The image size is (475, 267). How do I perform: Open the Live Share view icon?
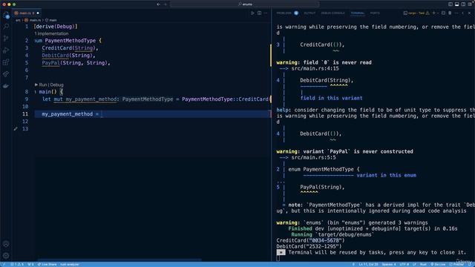[6, 74]
